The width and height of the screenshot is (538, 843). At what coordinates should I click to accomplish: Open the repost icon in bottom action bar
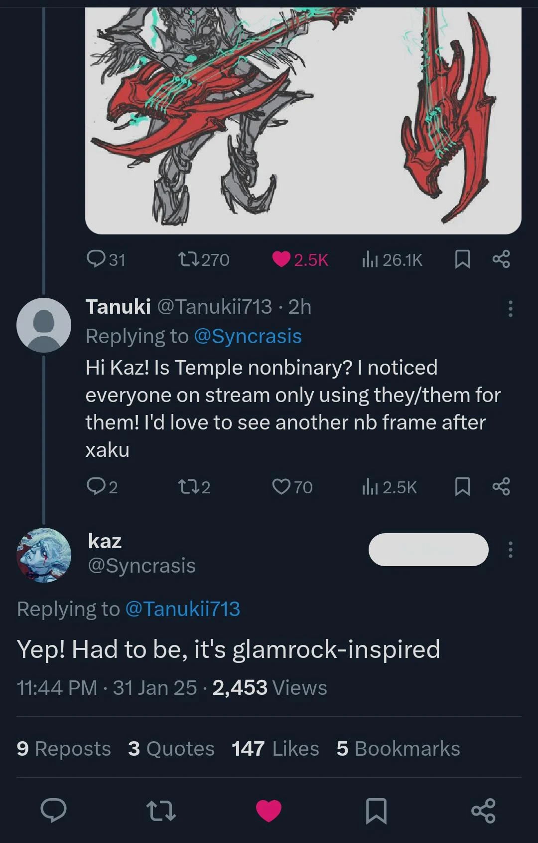coord(161,812)
